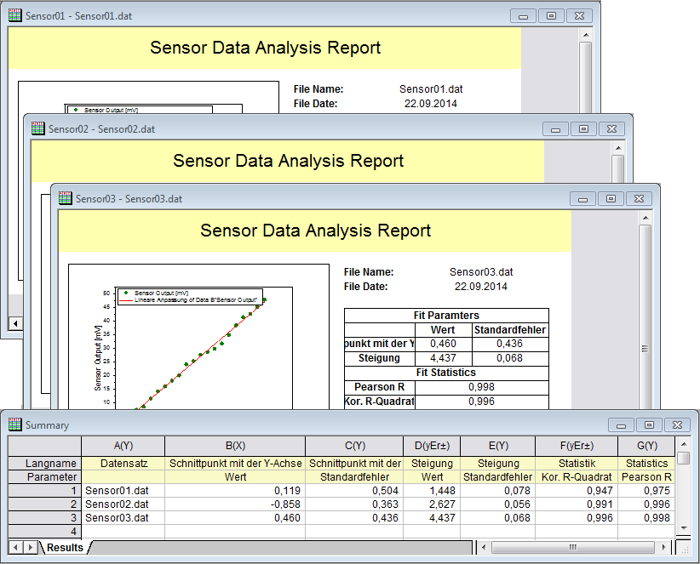Screen dimensions: 700x564
Task: Click the Sensor01 scroll up arrow
Action: [x=586, y=35]
